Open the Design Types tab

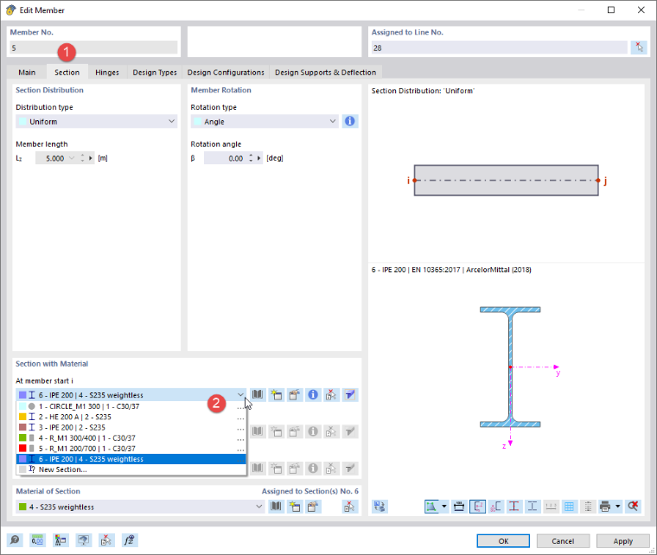155,73
